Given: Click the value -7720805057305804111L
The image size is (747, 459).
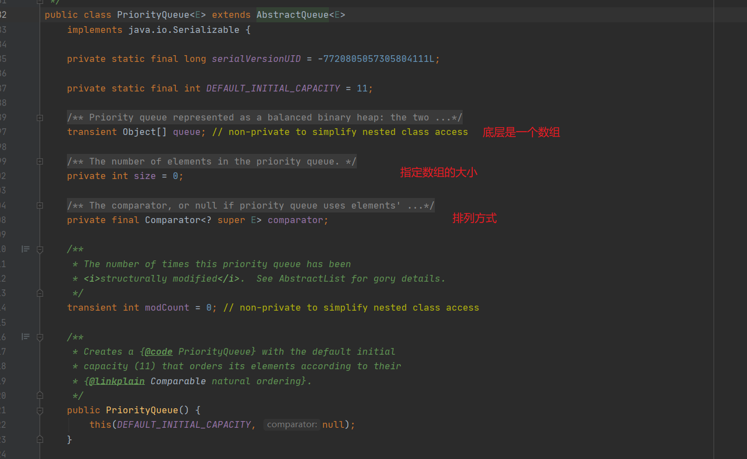Looking at the screenshot, I should 376,59.
